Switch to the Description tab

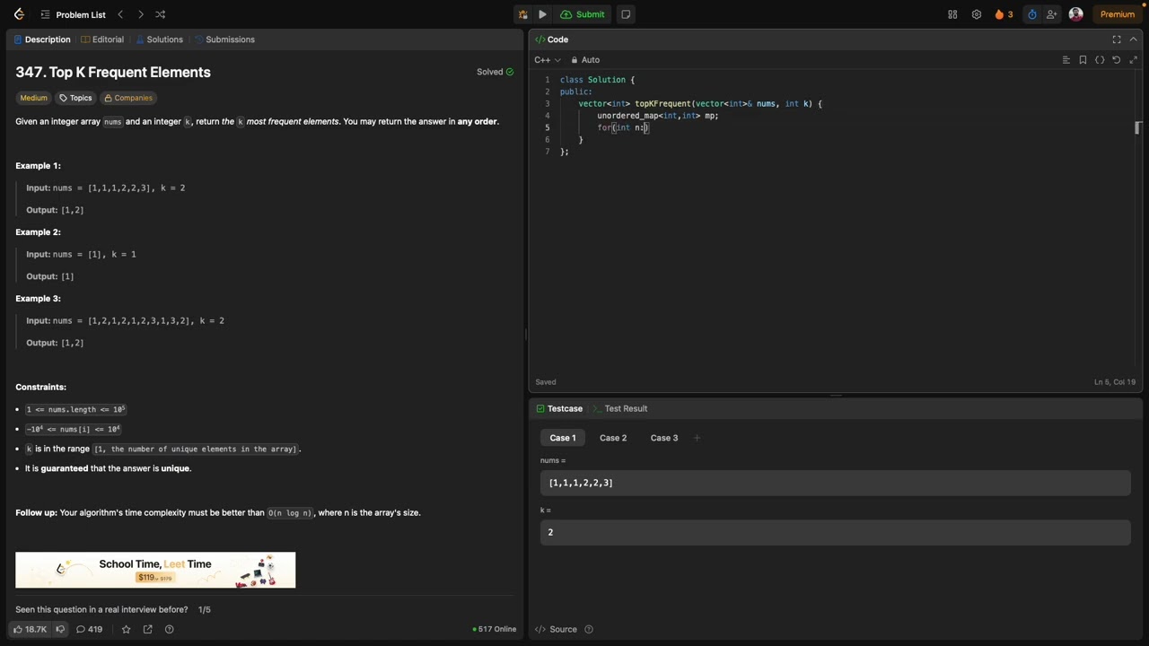click(x=42, y=39)
